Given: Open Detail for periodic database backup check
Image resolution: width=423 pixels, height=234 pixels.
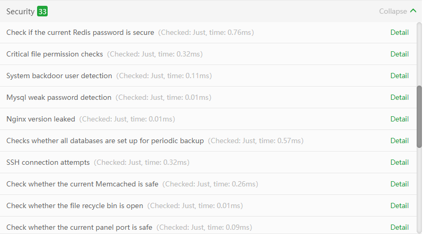Looking at the screenshot, I should click(399, 141).
